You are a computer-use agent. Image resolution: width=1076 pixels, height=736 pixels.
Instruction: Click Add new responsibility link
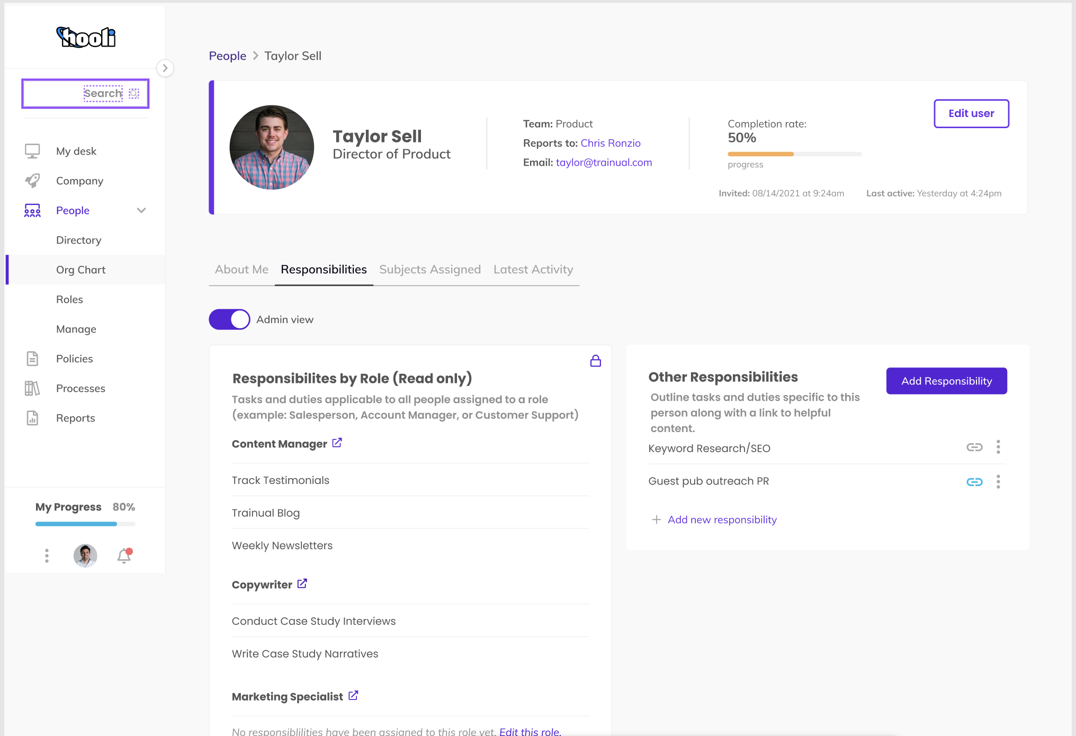point(722,519)
